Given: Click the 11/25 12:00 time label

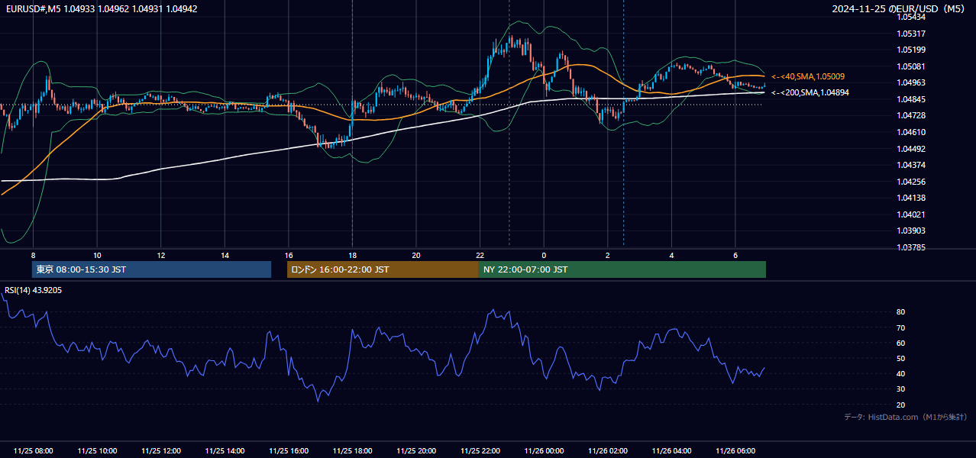Looking at the screenshot, I should [160, 451].
